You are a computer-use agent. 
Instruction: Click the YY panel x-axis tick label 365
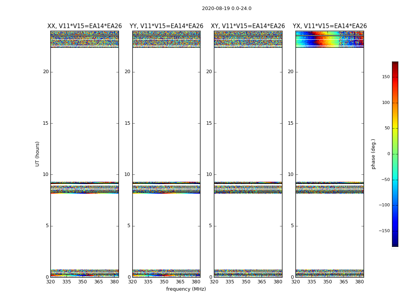180,282
